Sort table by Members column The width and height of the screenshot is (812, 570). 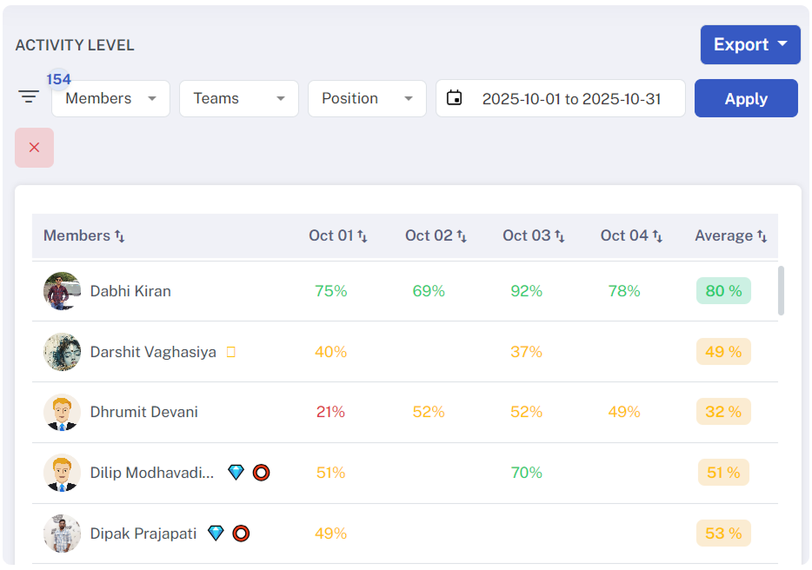pyautogui.click(x=120, y=236)
